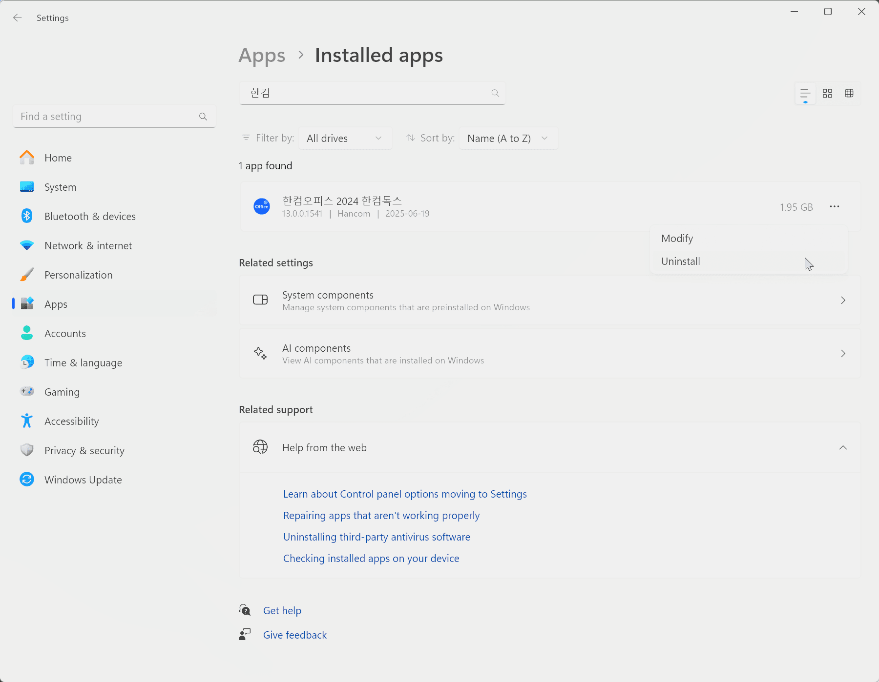The width and height of the screenshot is (879, 682).
Task: Click the 2025-06-19 install date
Action: tap(407, 214)
